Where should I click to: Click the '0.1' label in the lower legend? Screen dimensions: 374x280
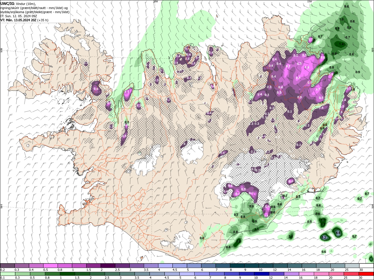(2, 278)
